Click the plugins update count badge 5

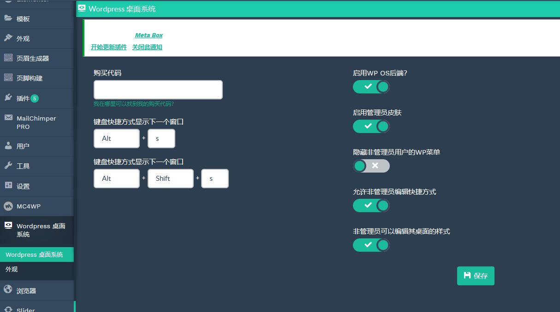pyautogui.click(x=35, y=98)
